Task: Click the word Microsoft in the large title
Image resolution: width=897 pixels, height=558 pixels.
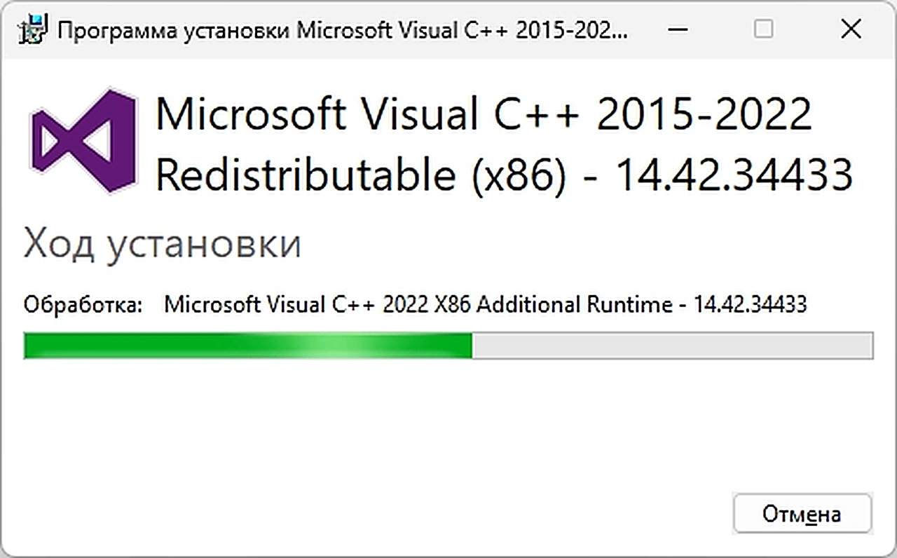Action: (251, 114)
